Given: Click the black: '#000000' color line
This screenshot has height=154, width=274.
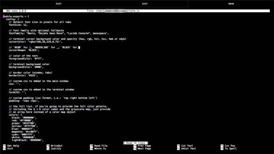Looking at the screenshot, I should (24, 118).
